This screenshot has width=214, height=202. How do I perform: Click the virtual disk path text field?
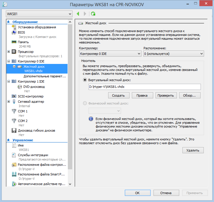point(144,87)
